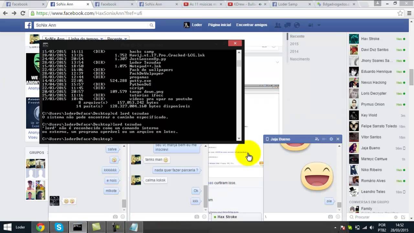
Task: Click the 'tanks man' chat message
Action: click(157, 160)
